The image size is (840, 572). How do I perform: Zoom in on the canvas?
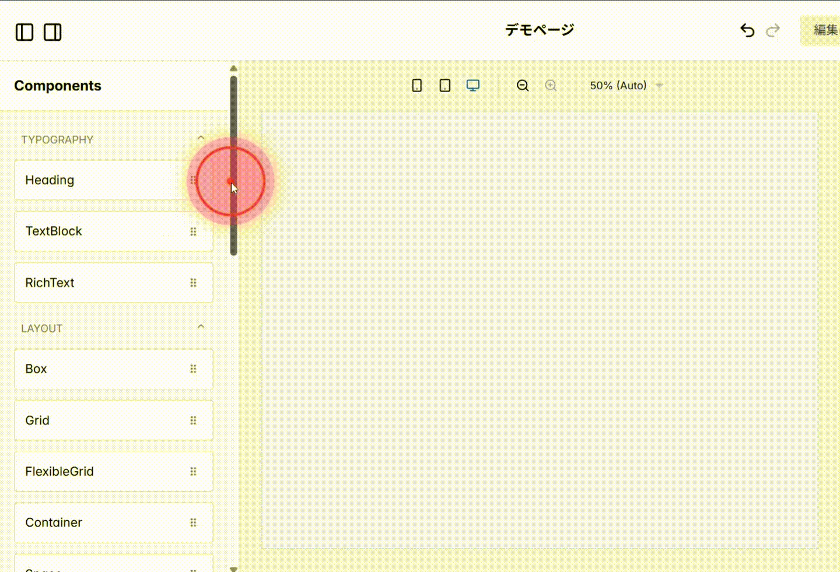click(551, 85)
